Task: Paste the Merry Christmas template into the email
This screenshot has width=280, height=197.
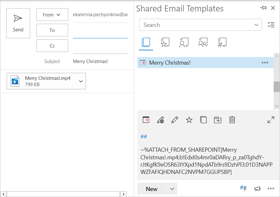Action: (x=146, y=120)
